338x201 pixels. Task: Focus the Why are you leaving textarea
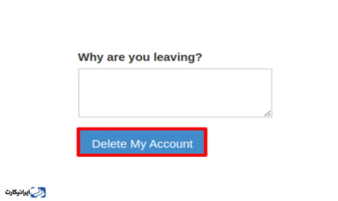coord(175,93)
